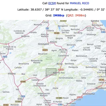Click the Castalla Internacional label

40,85
